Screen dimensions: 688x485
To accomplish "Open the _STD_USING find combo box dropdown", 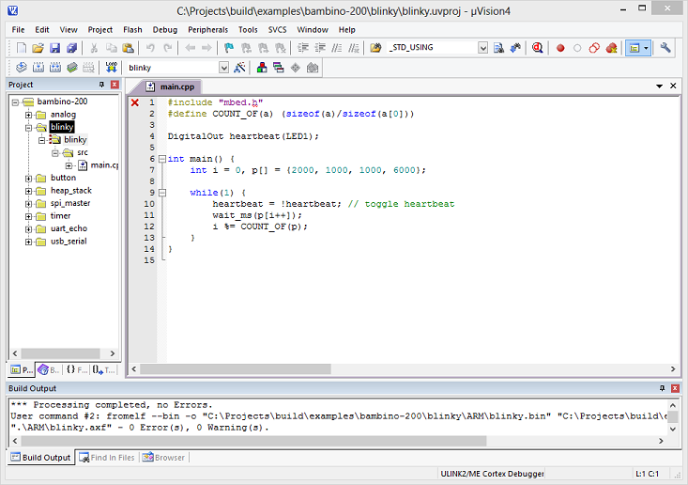I will [x=482, y=47].
